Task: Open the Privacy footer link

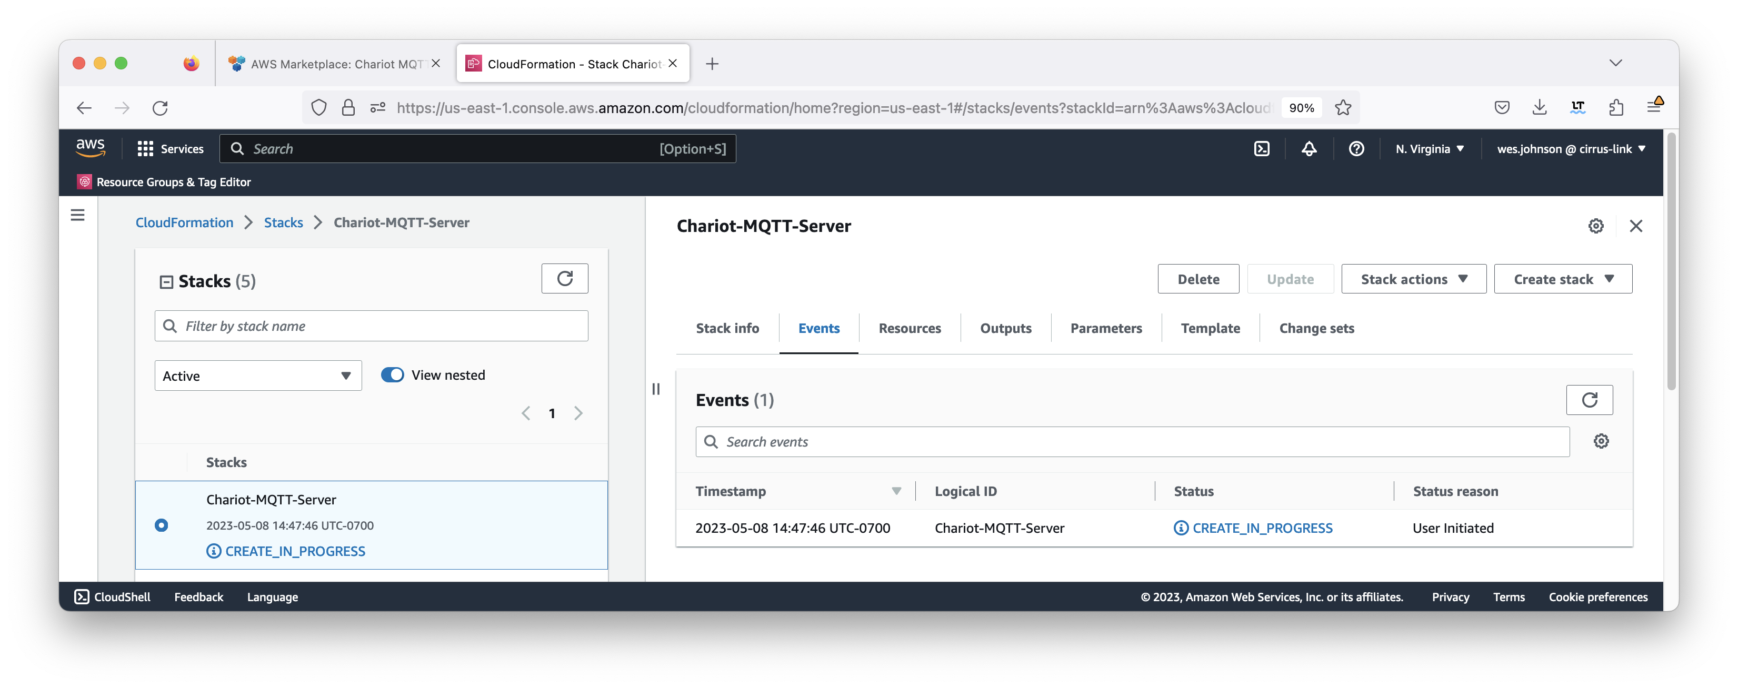Action: [x=1450, y=596]
